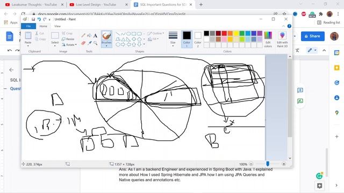Open the shape Fill dropdown

point(153,39)
